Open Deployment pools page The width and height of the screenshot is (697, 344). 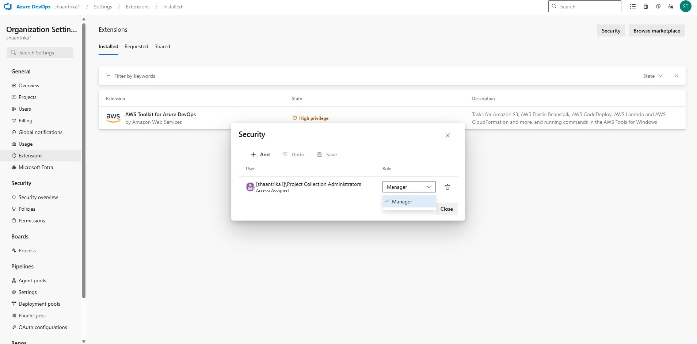point(39,304)
